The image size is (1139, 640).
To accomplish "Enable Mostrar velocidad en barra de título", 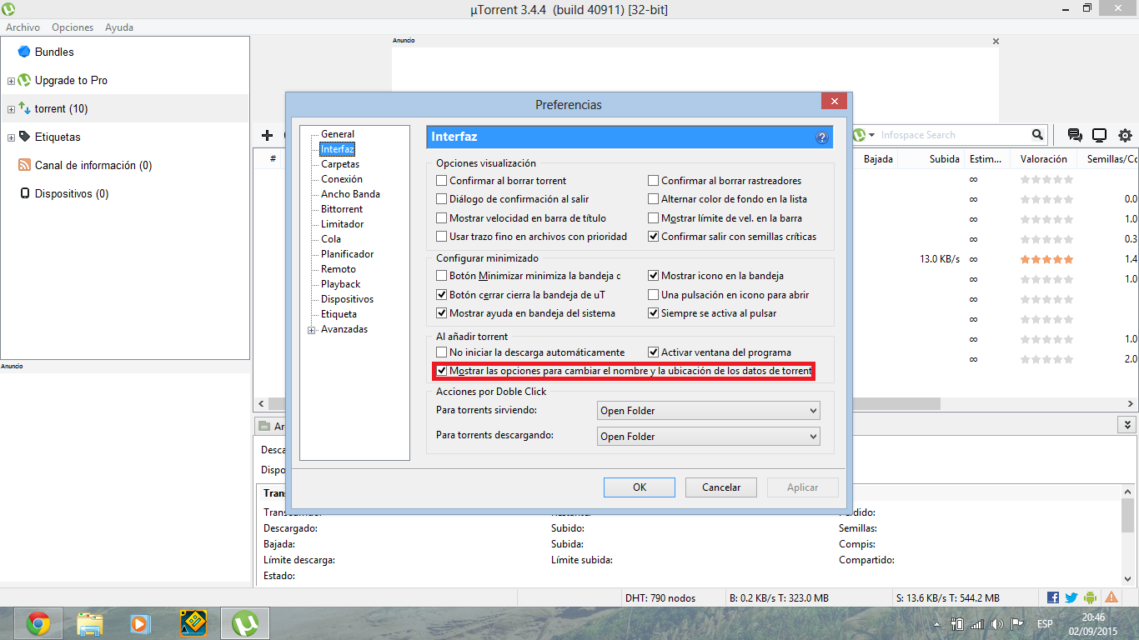I will pos(442,218).
